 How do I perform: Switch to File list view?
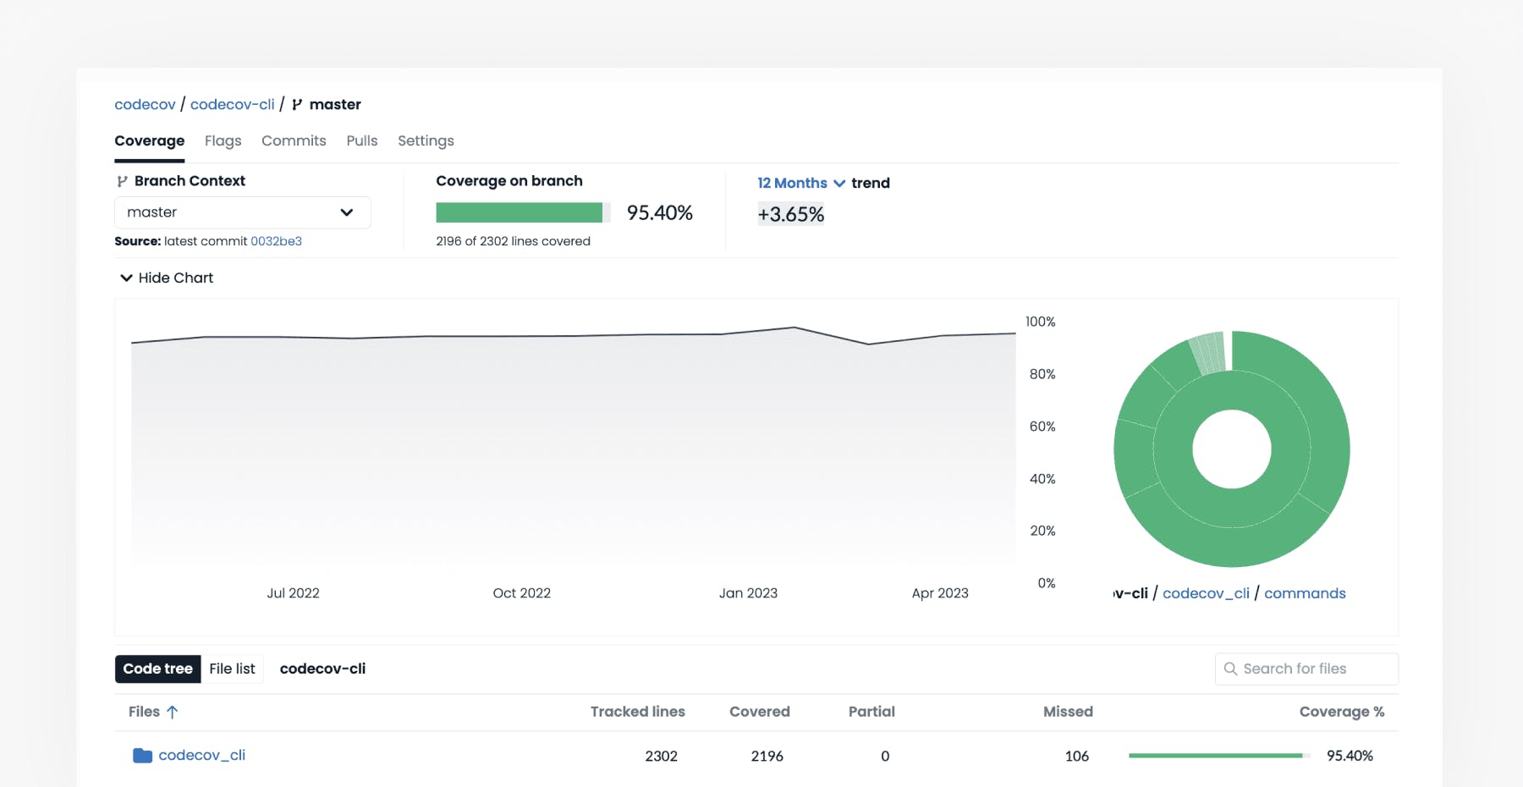point(232,669)
